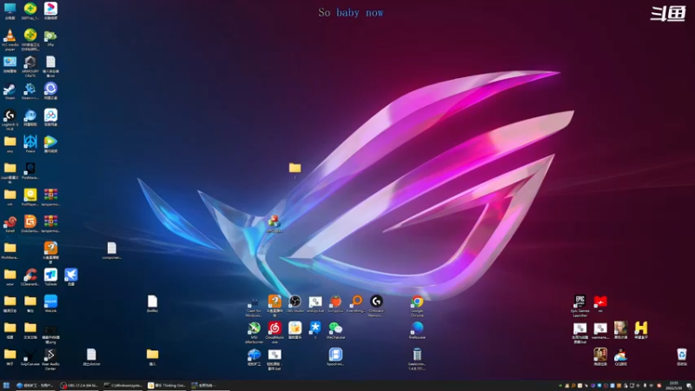
Task: Launch the SnipCan.exe shortcut
Action: click(x=30, y=357)
